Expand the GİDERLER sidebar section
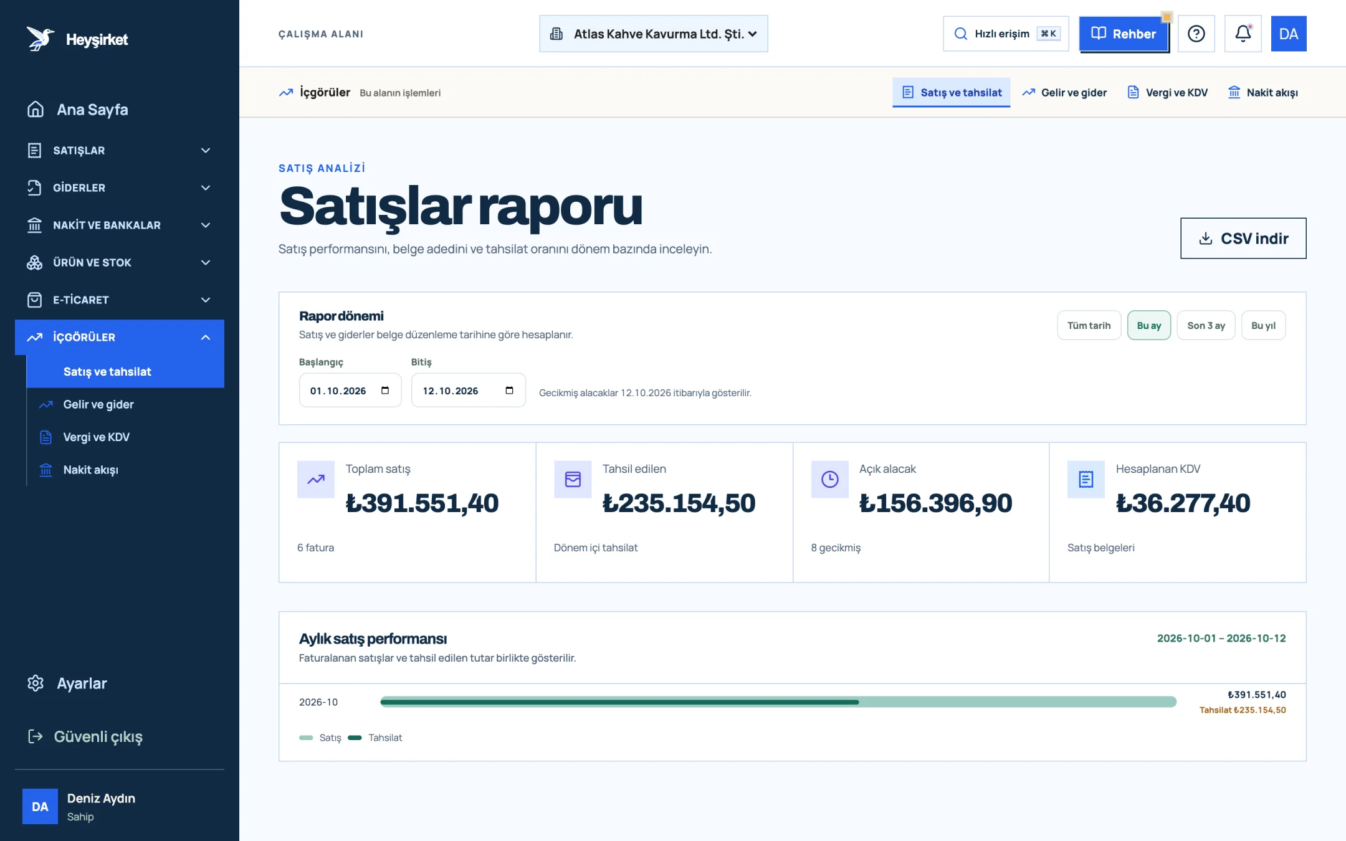Viewport: 1346px width, 841px height. 120,188
